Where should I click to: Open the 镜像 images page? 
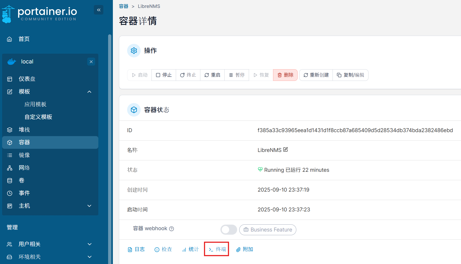click(24, 155)
